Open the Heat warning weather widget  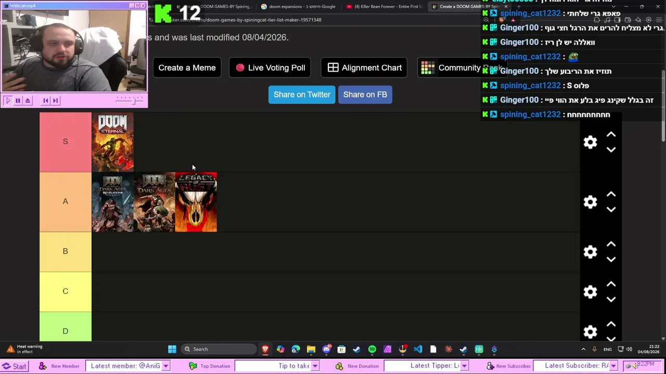click(x=24, y=349)
